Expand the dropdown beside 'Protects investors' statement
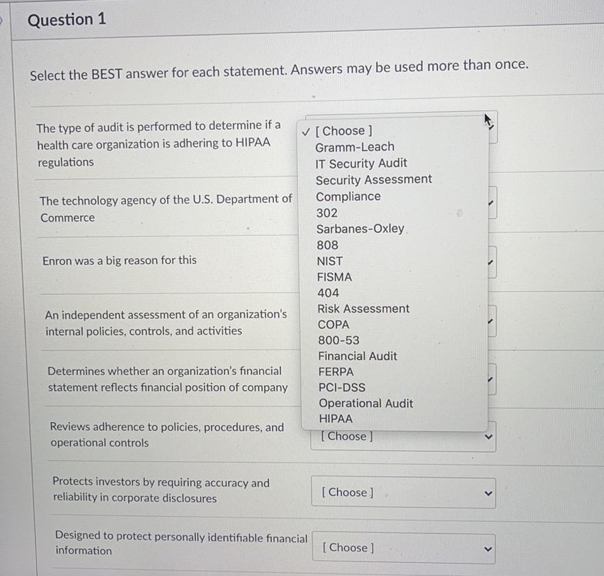 (x=403, y=493)
